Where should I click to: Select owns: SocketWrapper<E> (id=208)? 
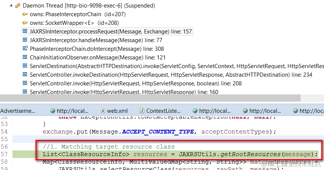point(74,23)
